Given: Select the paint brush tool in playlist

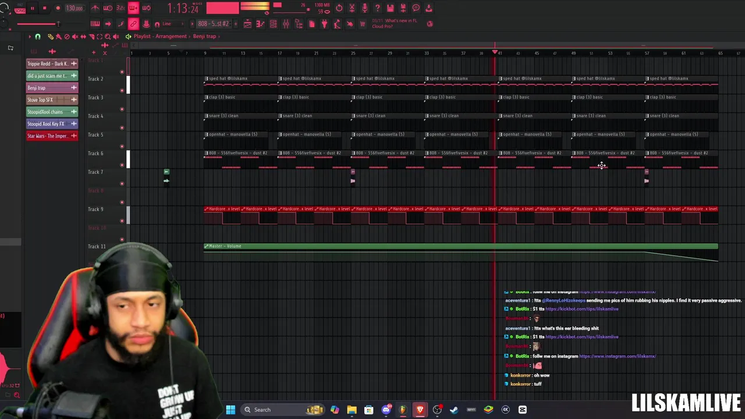Looking at the screenshot, I should [x=58, y=37].
